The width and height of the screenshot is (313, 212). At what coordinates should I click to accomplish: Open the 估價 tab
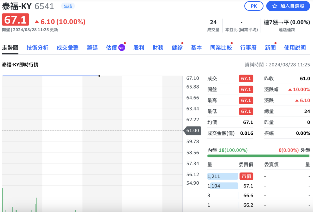coord(111,48)
